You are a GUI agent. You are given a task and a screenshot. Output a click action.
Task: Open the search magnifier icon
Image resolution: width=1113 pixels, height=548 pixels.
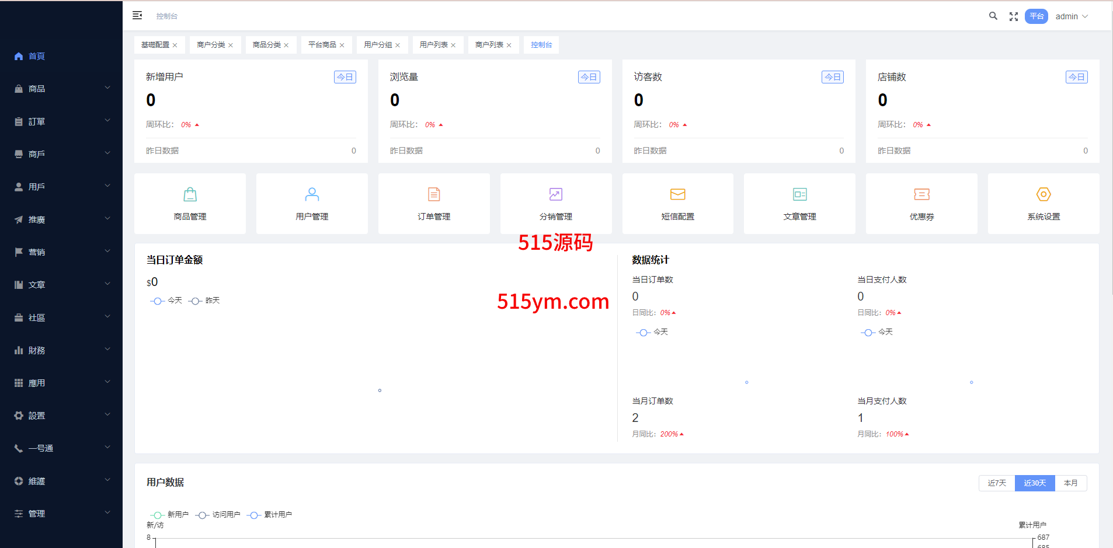(x=993, y=16)
